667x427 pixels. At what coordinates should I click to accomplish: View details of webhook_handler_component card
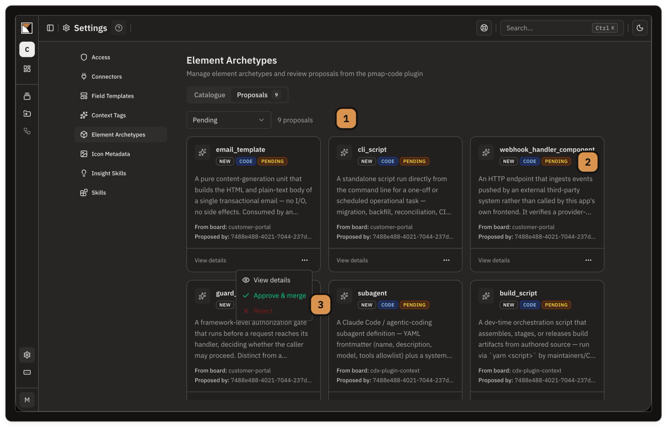[494, 260]
